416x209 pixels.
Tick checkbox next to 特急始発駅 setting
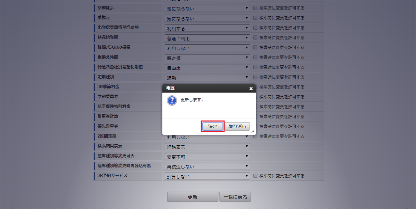(x=256, y=37)
